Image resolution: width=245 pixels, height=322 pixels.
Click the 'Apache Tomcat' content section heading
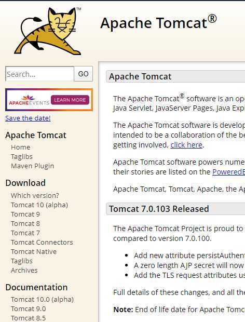[140, 76]
